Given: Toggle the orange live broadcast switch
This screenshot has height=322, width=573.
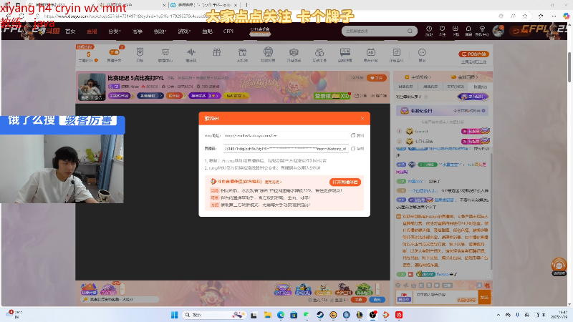Looking at the screenshot, I should [114, 52].
